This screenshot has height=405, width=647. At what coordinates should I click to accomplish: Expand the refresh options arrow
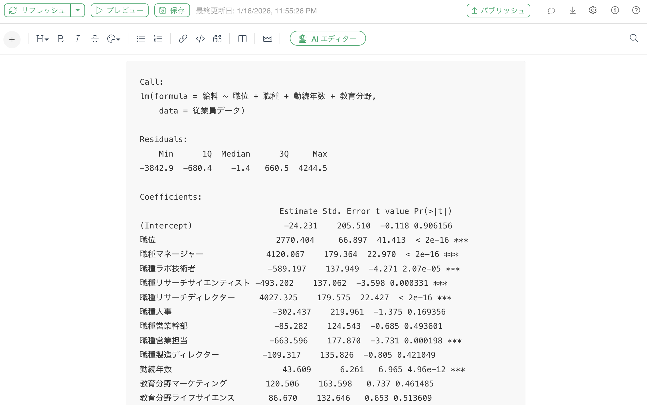[x=78, y=10]
